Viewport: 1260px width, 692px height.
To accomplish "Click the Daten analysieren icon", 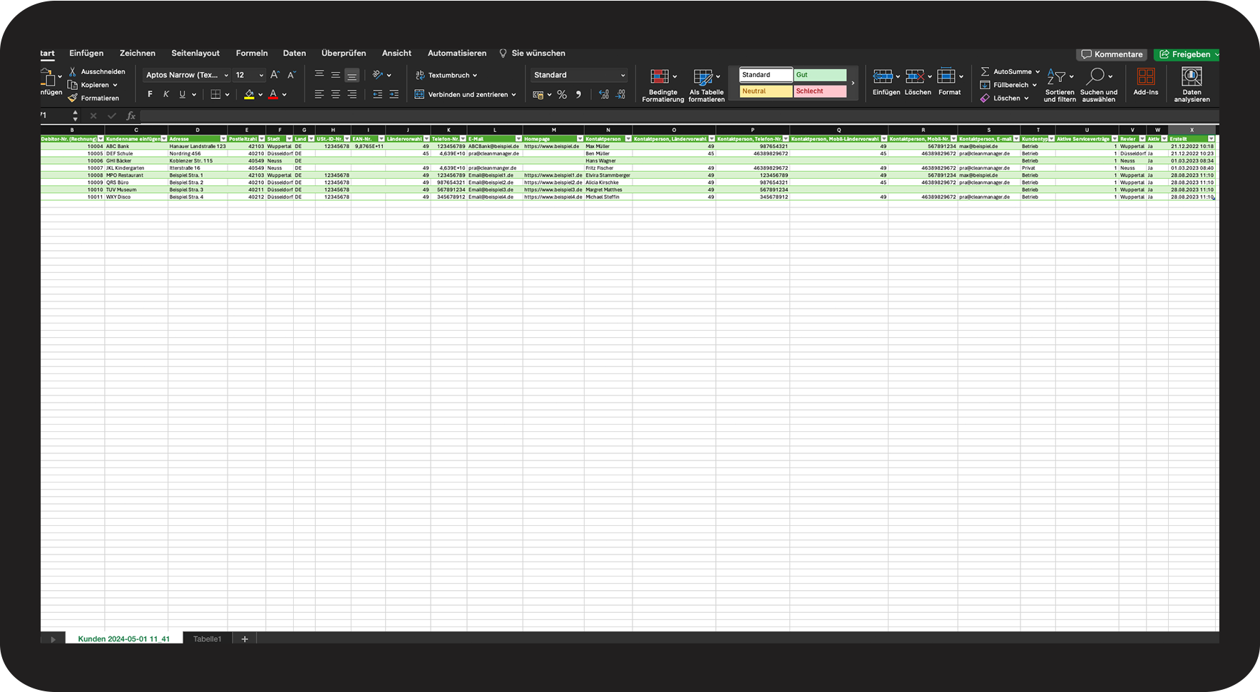I will [1192, 76].
